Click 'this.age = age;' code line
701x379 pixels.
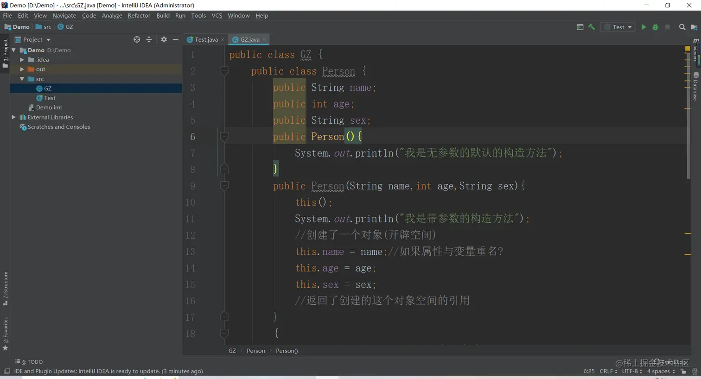[x=336, y=268]
